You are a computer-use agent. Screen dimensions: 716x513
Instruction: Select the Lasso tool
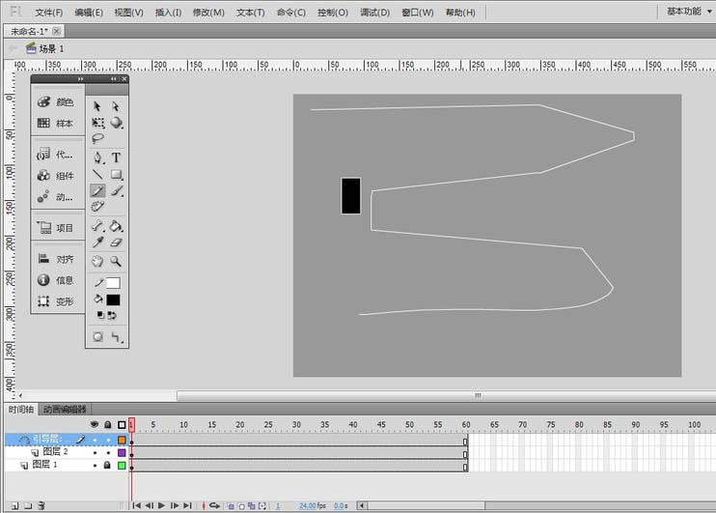97,138
